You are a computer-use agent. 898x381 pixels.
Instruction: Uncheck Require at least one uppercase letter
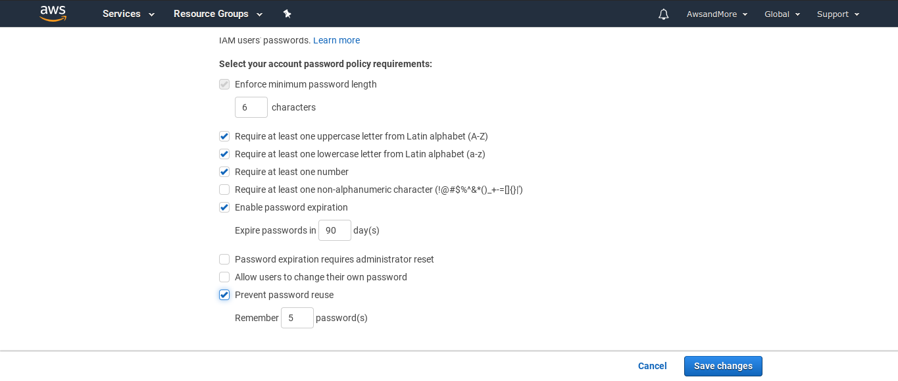tap(224, 136)
